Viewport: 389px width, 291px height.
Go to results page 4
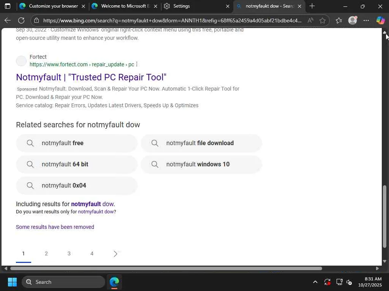coord(92,253)
